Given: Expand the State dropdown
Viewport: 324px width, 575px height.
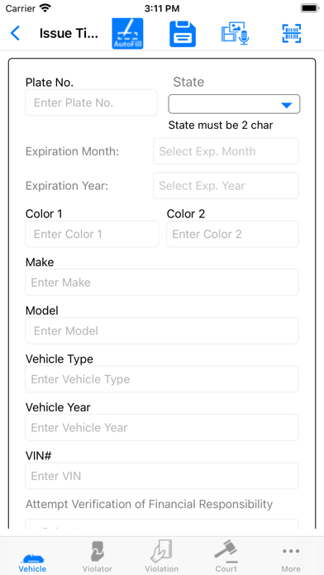Looking at the screenshot, I should 234,104.
